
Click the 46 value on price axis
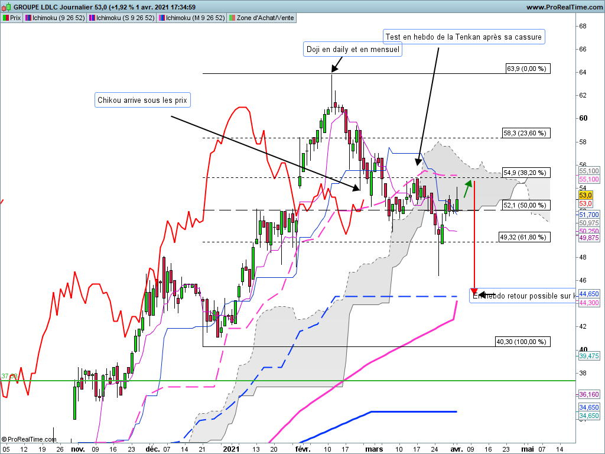583,280
